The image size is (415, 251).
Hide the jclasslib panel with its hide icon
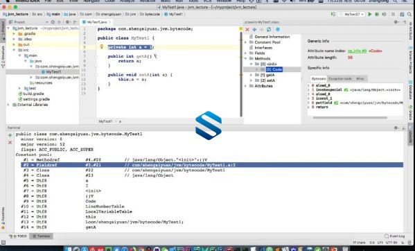tap(404, 22)
